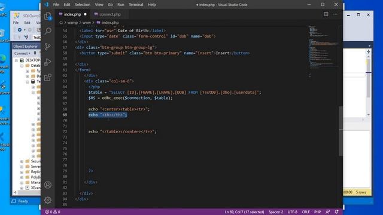Open Source Control view
The height and width of the screenshot is (215, 383).
click(x=48, y=47)
